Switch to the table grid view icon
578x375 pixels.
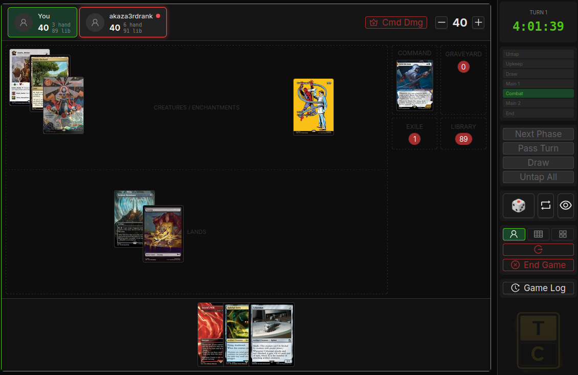[538, 234]
